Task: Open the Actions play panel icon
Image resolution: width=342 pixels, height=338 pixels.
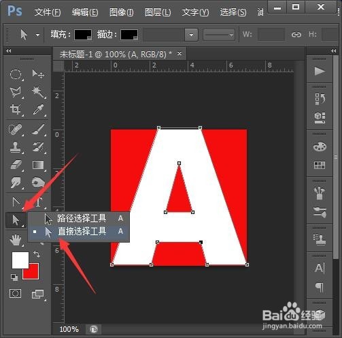Action: pyautogui.click(x=320, y=72)
